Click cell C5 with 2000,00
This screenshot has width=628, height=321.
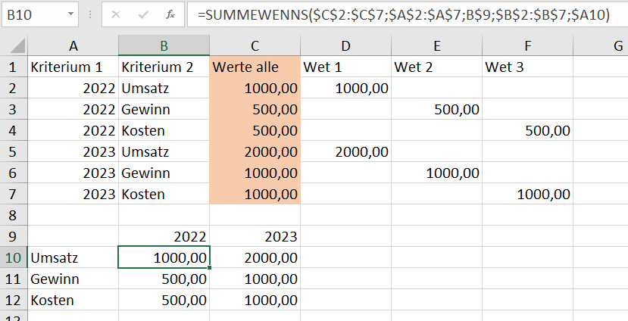255,151
